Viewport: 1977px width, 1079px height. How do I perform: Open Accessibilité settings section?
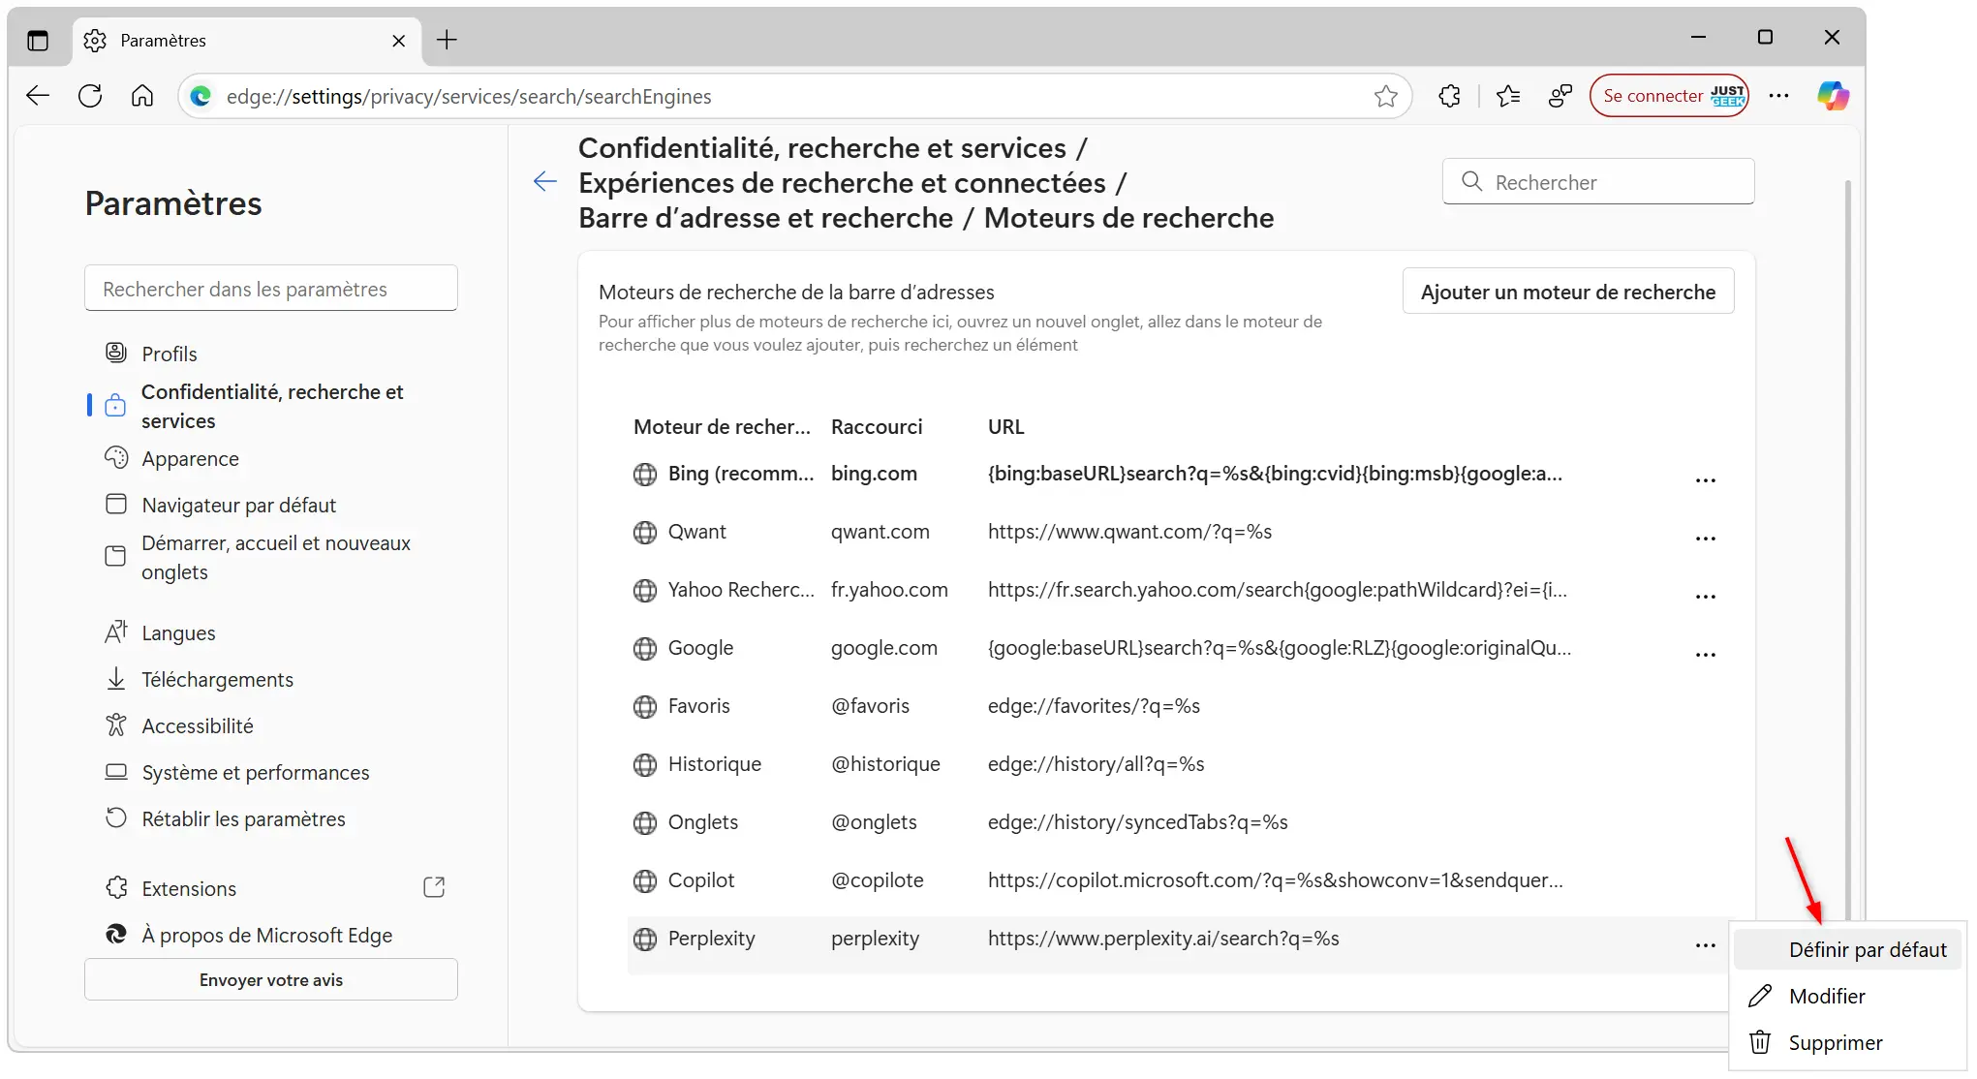point(198,725)
